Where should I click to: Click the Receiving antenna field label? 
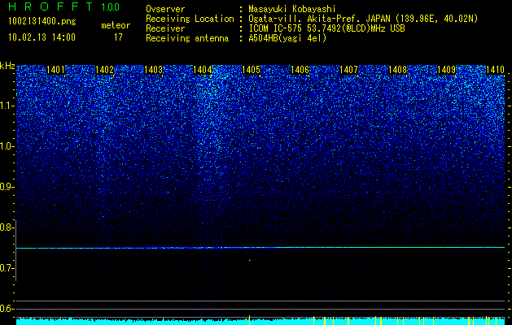pos(187,38)
